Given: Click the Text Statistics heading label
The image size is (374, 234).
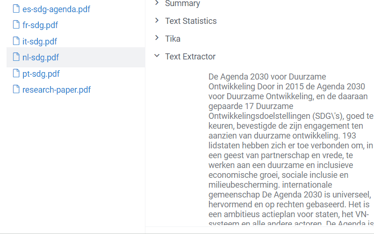Looking at the screenshot, I should tap(191, 21).
